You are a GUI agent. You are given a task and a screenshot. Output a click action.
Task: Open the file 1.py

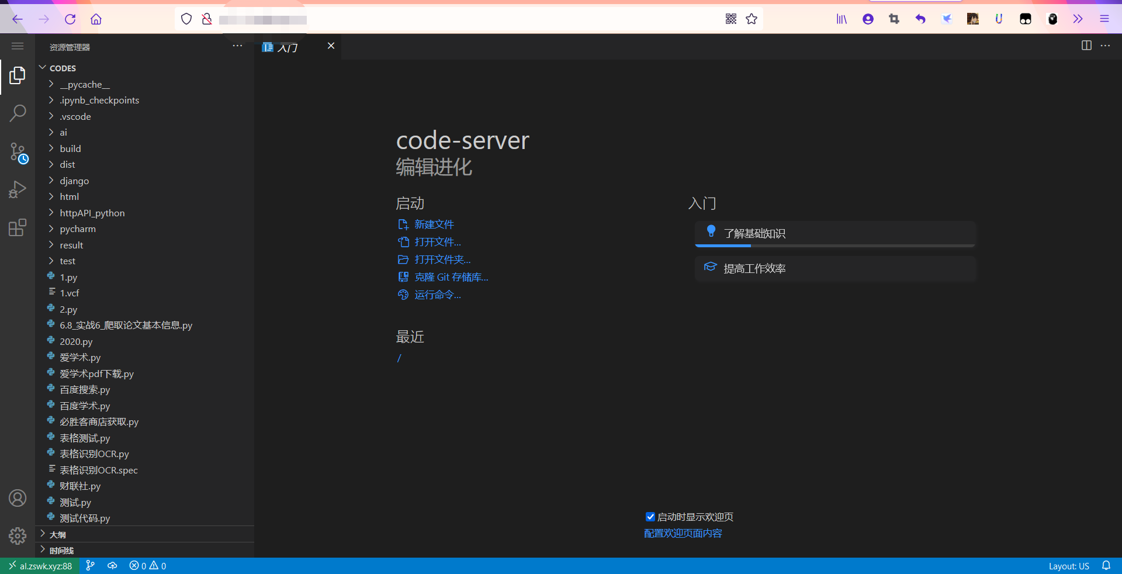(144, 277)
